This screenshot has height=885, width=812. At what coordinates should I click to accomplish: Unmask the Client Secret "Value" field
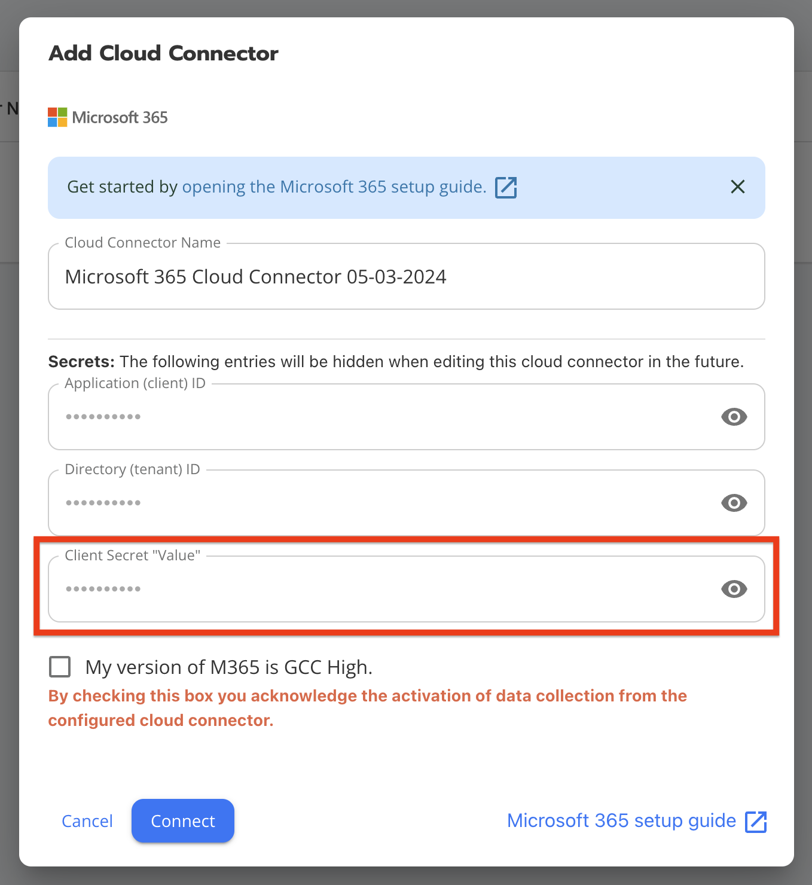coord(734,589)
